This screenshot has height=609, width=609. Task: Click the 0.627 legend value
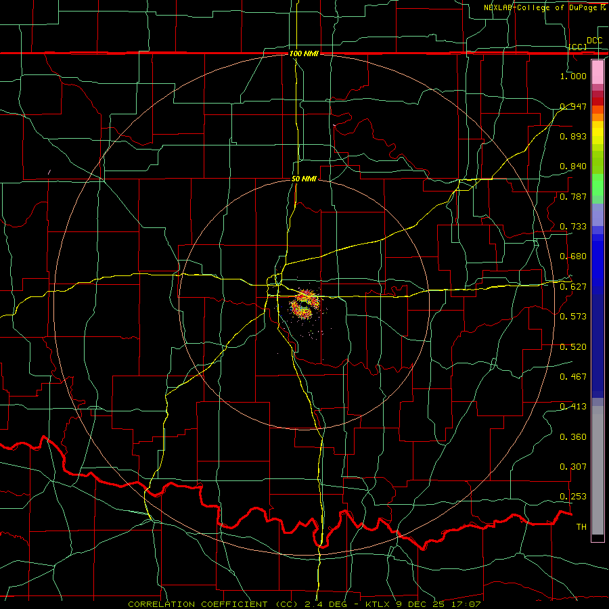point(573,287)
